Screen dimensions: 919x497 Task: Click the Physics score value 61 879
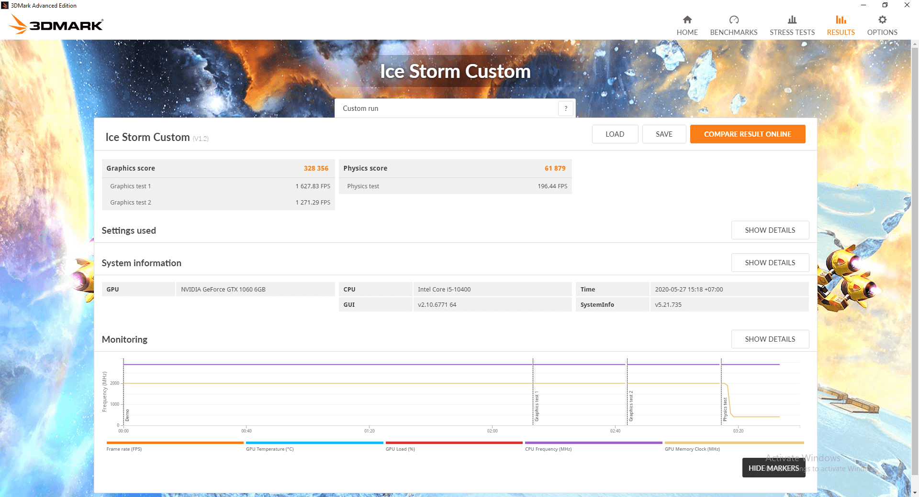click(555, 168)
